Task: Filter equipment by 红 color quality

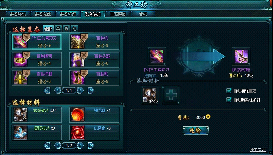Action: pos(75,29)
